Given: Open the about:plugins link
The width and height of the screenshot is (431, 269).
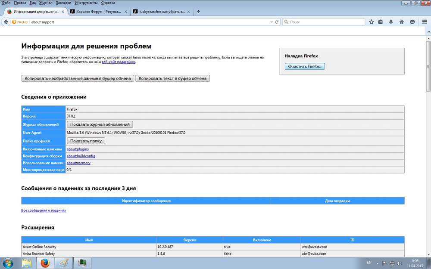Looking at the screenshot, I should 78,149.
